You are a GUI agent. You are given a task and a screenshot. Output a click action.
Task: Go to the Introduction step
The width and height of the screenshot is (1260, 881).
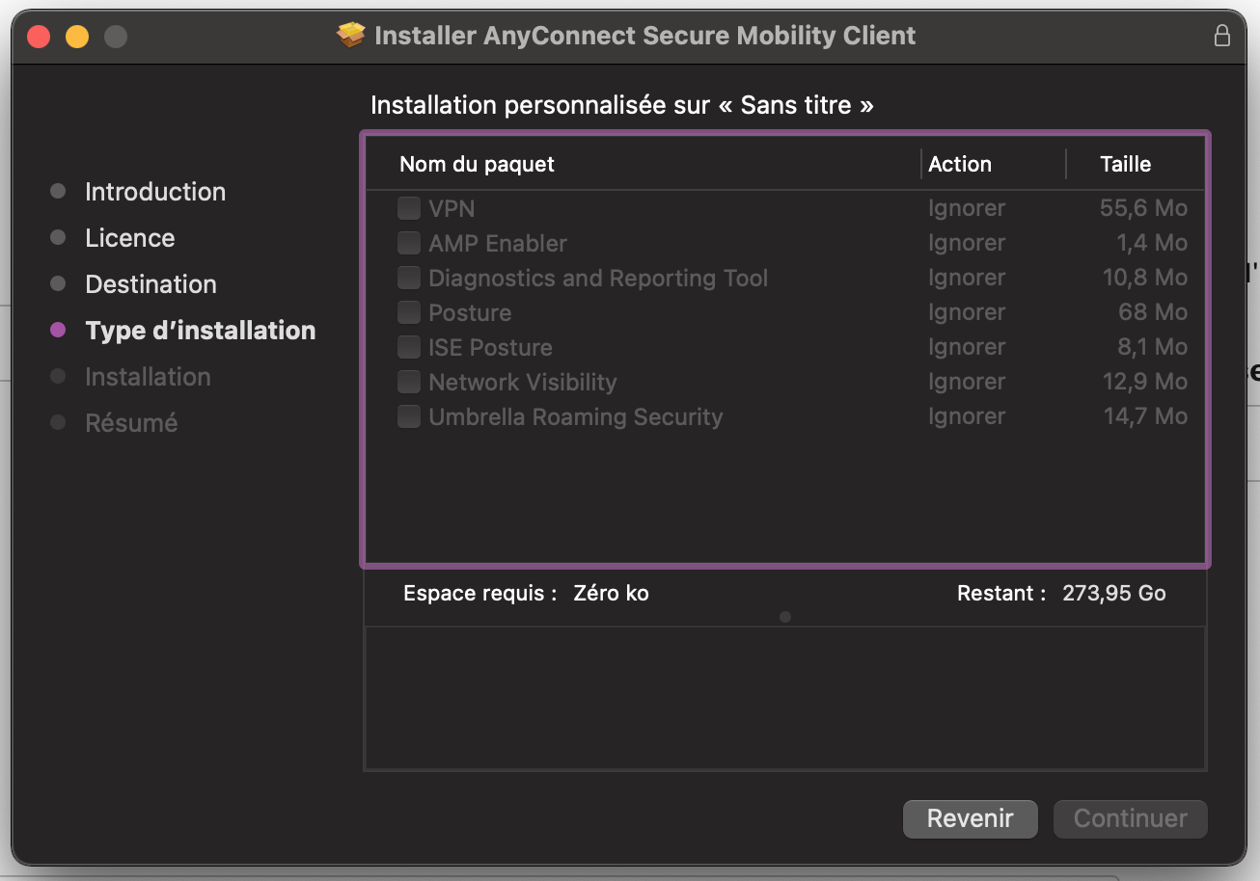pyautogui.click(x=154, y=192)
